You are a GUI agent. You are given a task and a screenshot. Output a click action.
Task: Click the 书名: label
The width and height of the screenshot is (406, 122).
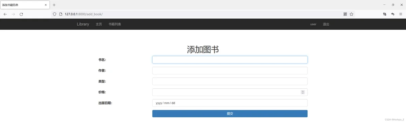pos(102,60)
